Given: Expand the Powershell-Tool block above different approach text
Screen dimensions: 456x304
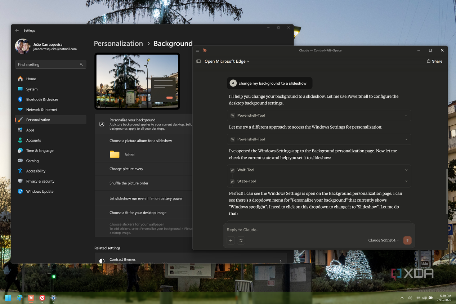Looking at the screenshot, I should pos(319,115).
